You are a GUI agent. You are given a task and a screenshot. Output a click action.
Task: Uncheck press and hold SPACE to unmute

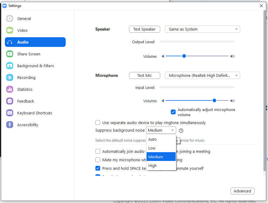[x=98, y=168]
